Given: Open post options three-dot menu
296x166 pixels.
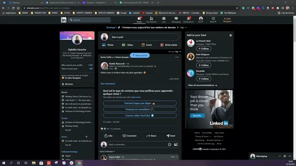Looking at the screenshot, I should click(177, 57).
